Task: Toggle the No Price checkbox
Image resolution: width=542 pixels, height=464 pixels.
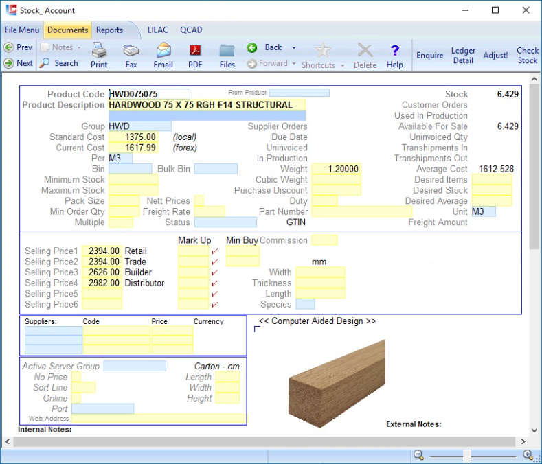Action: (76, 377)
